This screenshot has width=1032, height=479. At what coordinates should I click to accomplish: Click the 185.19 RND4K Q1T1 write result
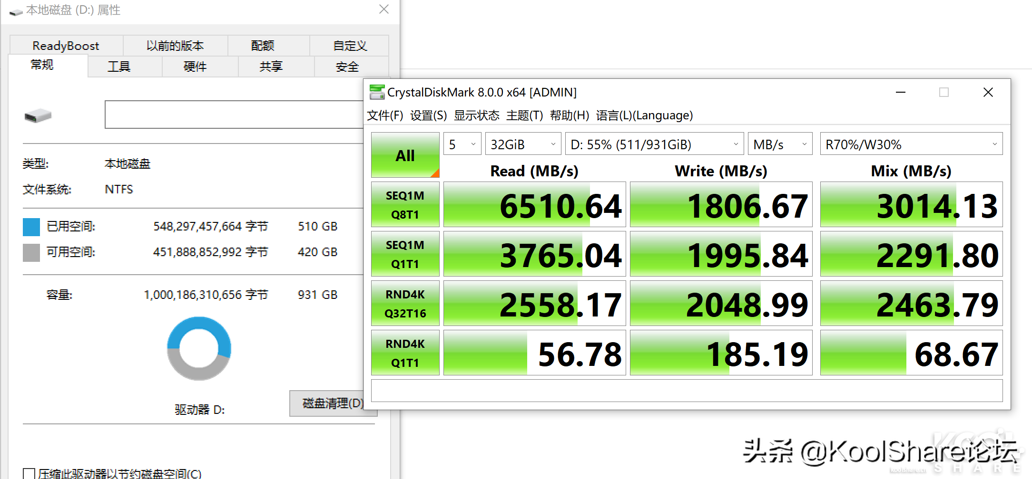721,353
